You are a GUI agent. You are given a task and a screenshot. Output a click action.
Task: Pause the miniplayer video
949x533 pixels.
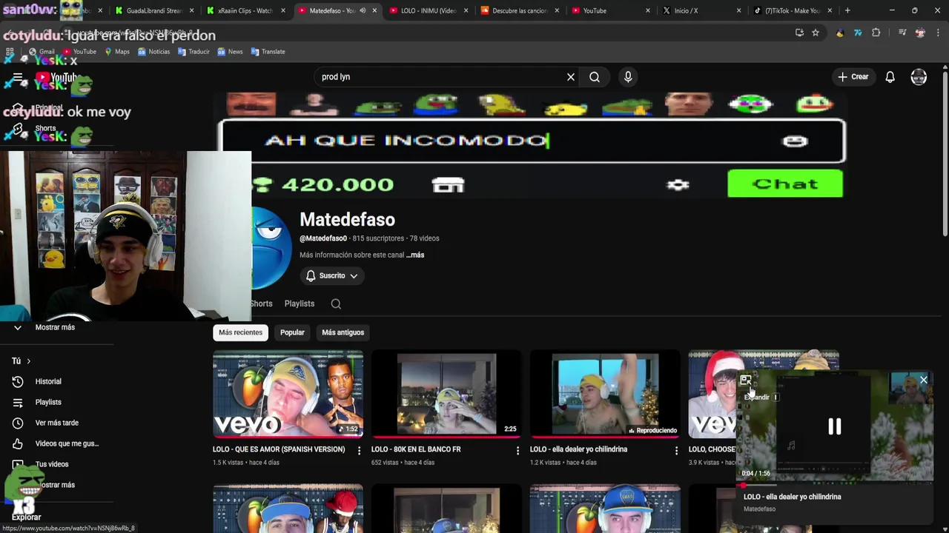click(835, 426)
